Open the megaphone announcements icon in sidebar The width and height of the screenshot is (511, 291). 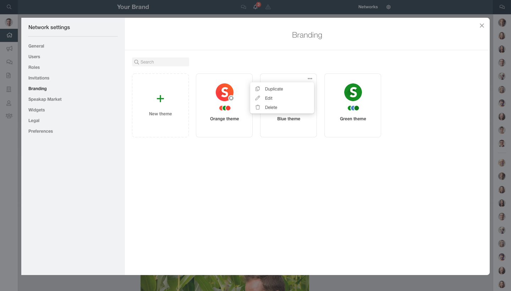click(9, 49)
